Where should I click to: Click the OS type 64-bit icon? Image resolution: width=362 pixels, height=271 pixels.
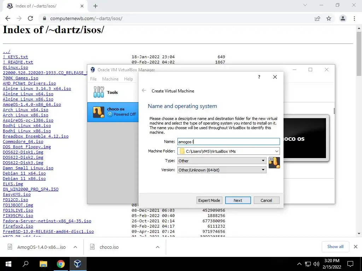pos(274,162)
